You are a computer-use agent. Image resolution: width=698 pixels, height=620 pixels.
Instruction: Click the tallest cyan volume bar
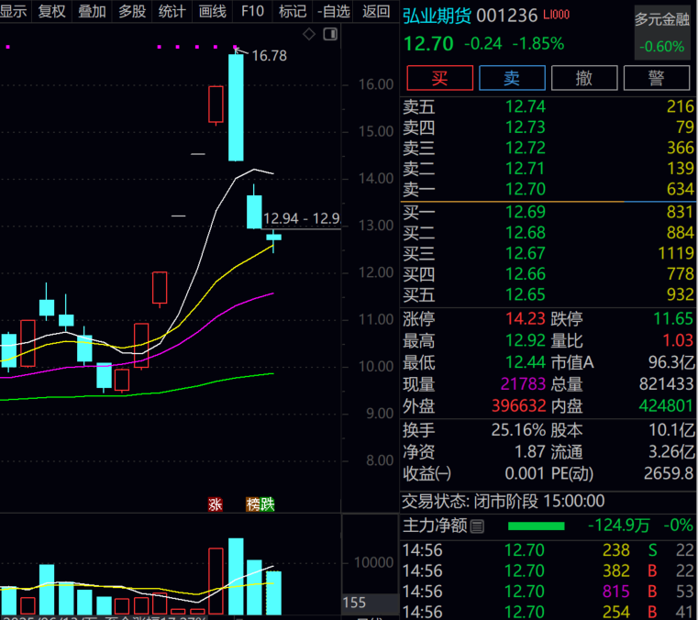(x=236, y=576)
